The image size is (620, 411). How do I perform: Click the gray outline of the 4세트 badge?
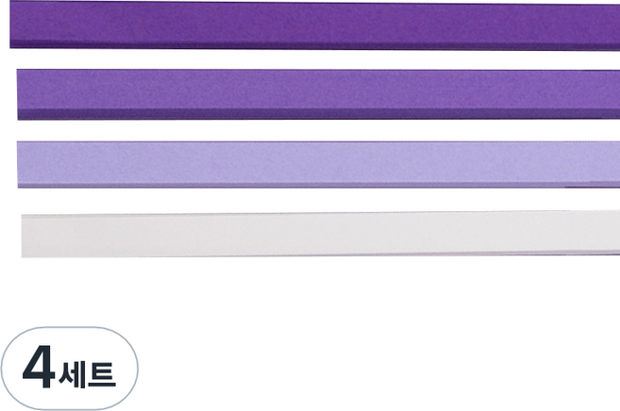70,327
